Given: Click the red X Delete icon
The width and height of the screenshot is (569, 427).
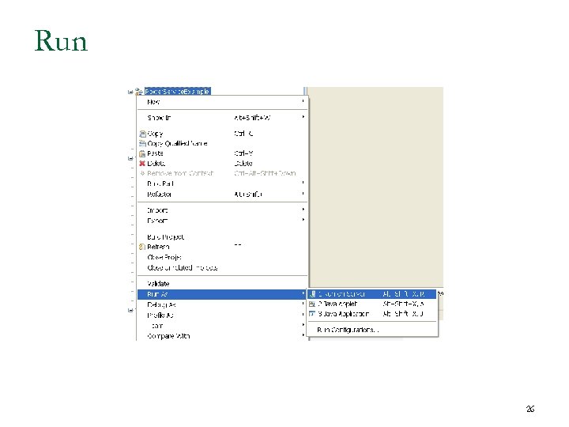Looking at the screenshot, I should [142, 164].
